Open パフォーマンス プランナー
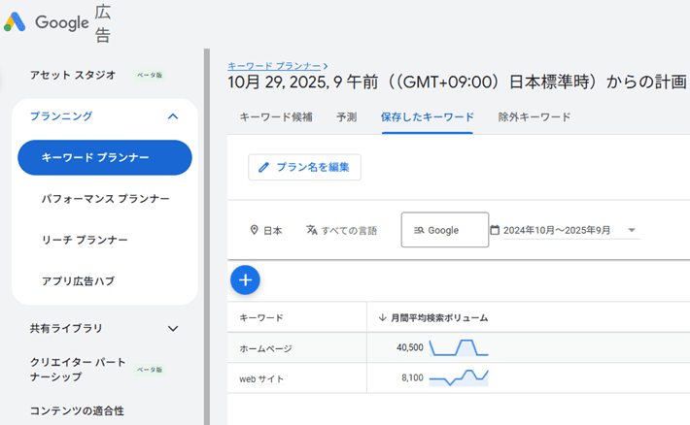 [106, 199]
